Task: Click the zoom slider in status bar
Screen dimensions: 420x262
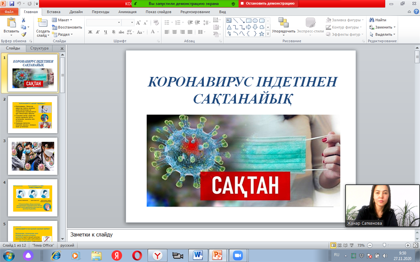Action: 384,245
